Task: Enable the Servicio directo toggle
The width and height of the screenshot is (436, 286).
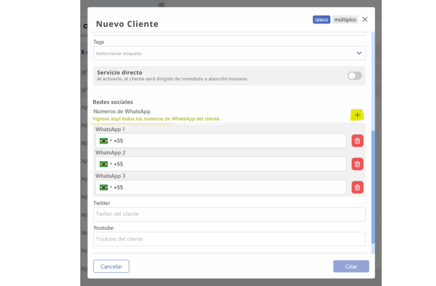Action: click(355, 76)
